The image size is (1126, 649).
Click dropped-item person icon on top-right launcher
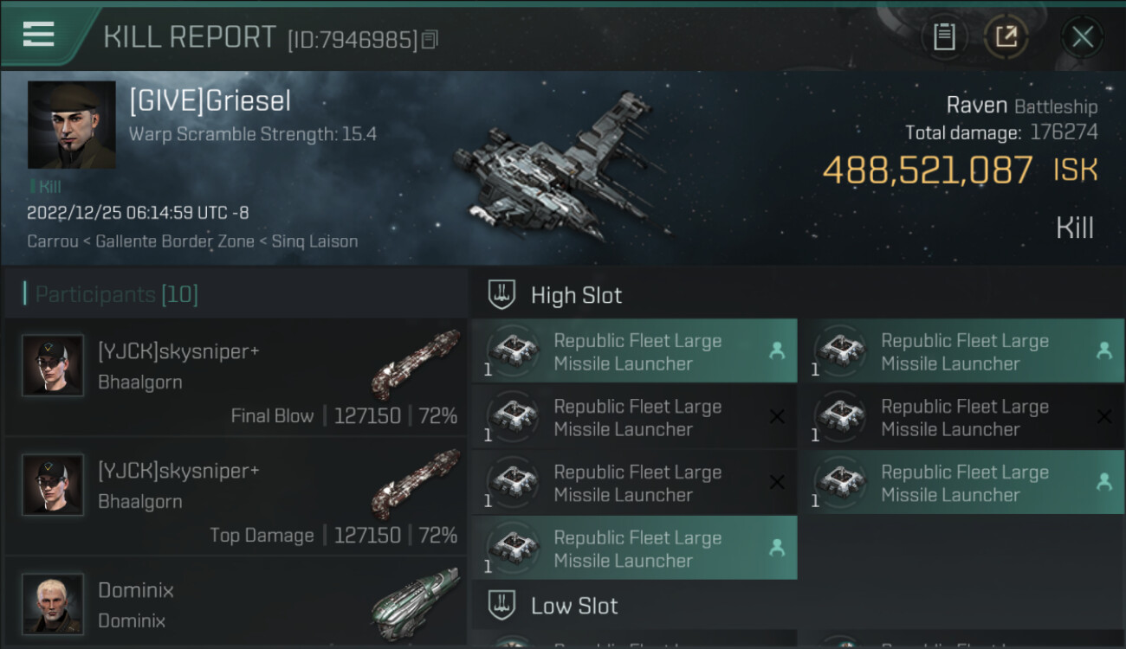pyautogui.click(x=1103, y=351)
